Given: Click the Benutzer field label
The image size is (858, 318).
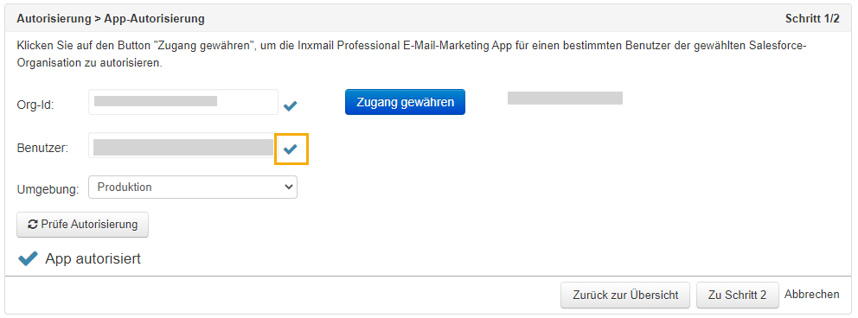Looking at the screenshot, I should pos(42,148).
